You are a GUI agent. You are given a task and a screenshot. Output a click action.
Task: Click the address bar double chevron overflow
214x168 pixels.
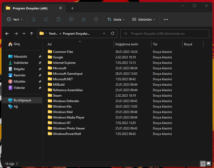[46, 33]
